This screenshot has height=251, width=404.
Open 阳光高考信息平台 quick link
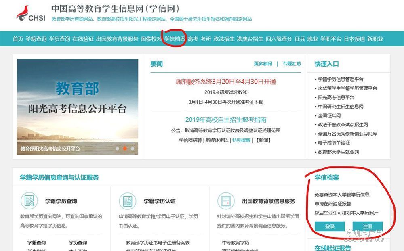tap(336, 97)
